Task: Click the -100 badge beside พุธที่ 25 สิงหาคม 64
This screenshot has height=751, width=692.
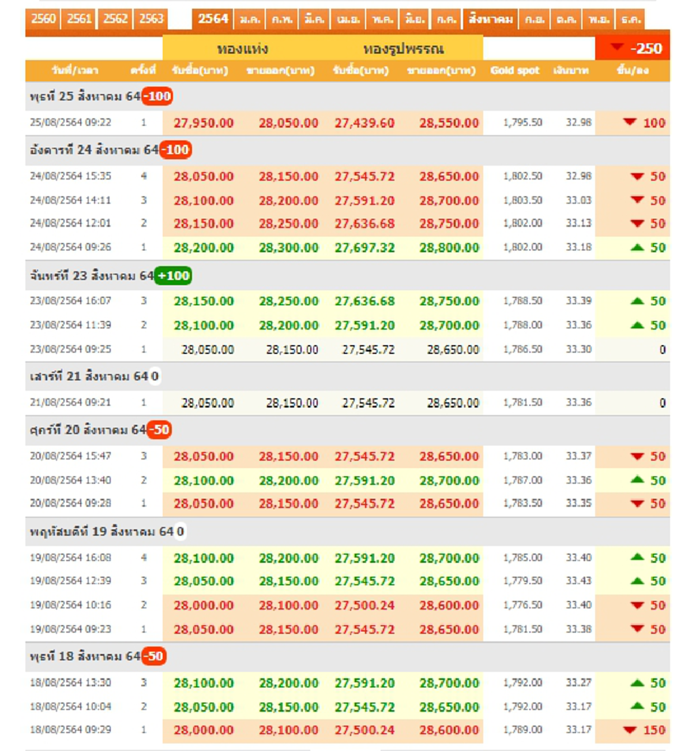Action: pos(157,96)
